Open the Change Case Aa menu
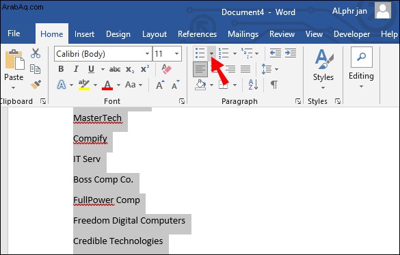This screenshot has height=255, width=400. point(133,85)
